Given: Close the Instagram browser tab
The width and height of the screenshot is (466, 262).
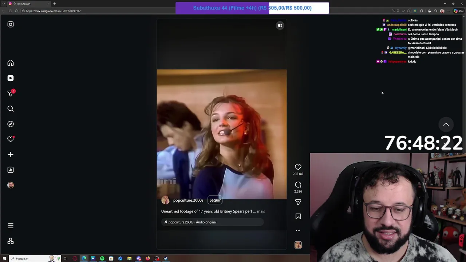Looking at the screenshot, I should [48, 4].
